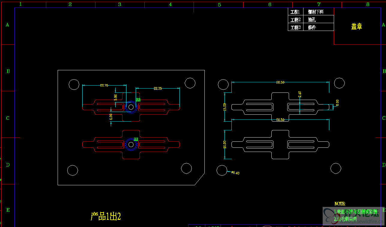Click the 工程2 table cell

click(295, 20)
